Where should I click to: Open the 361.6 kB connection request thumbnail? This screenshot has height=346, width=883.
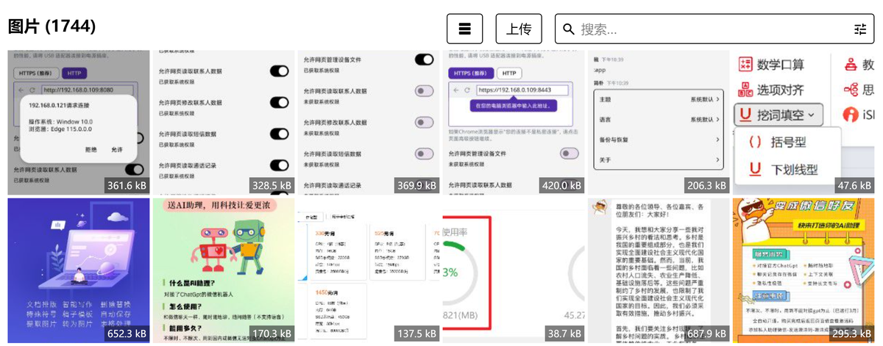[x=79, y=122]
